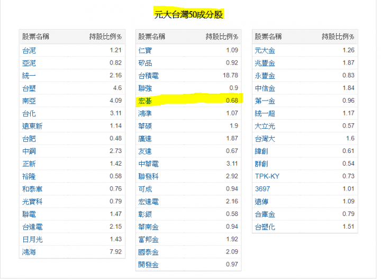Open the 富邦金 stock link
Screen dimensions: 381x279
149,240
